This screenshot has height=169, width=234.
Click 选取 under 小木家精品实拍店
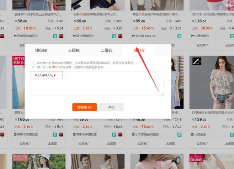coord(170,143)
